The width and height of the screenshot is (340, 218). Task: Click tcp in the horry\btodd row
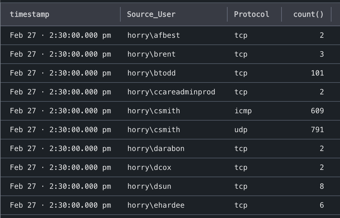[x=241, y=73]
